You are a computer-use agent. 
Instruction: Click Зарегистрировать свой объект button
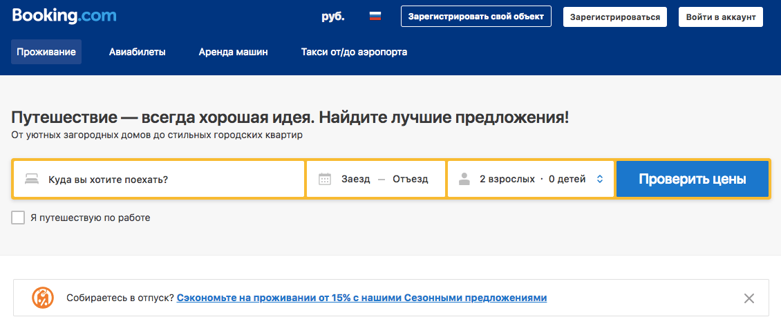476,17
